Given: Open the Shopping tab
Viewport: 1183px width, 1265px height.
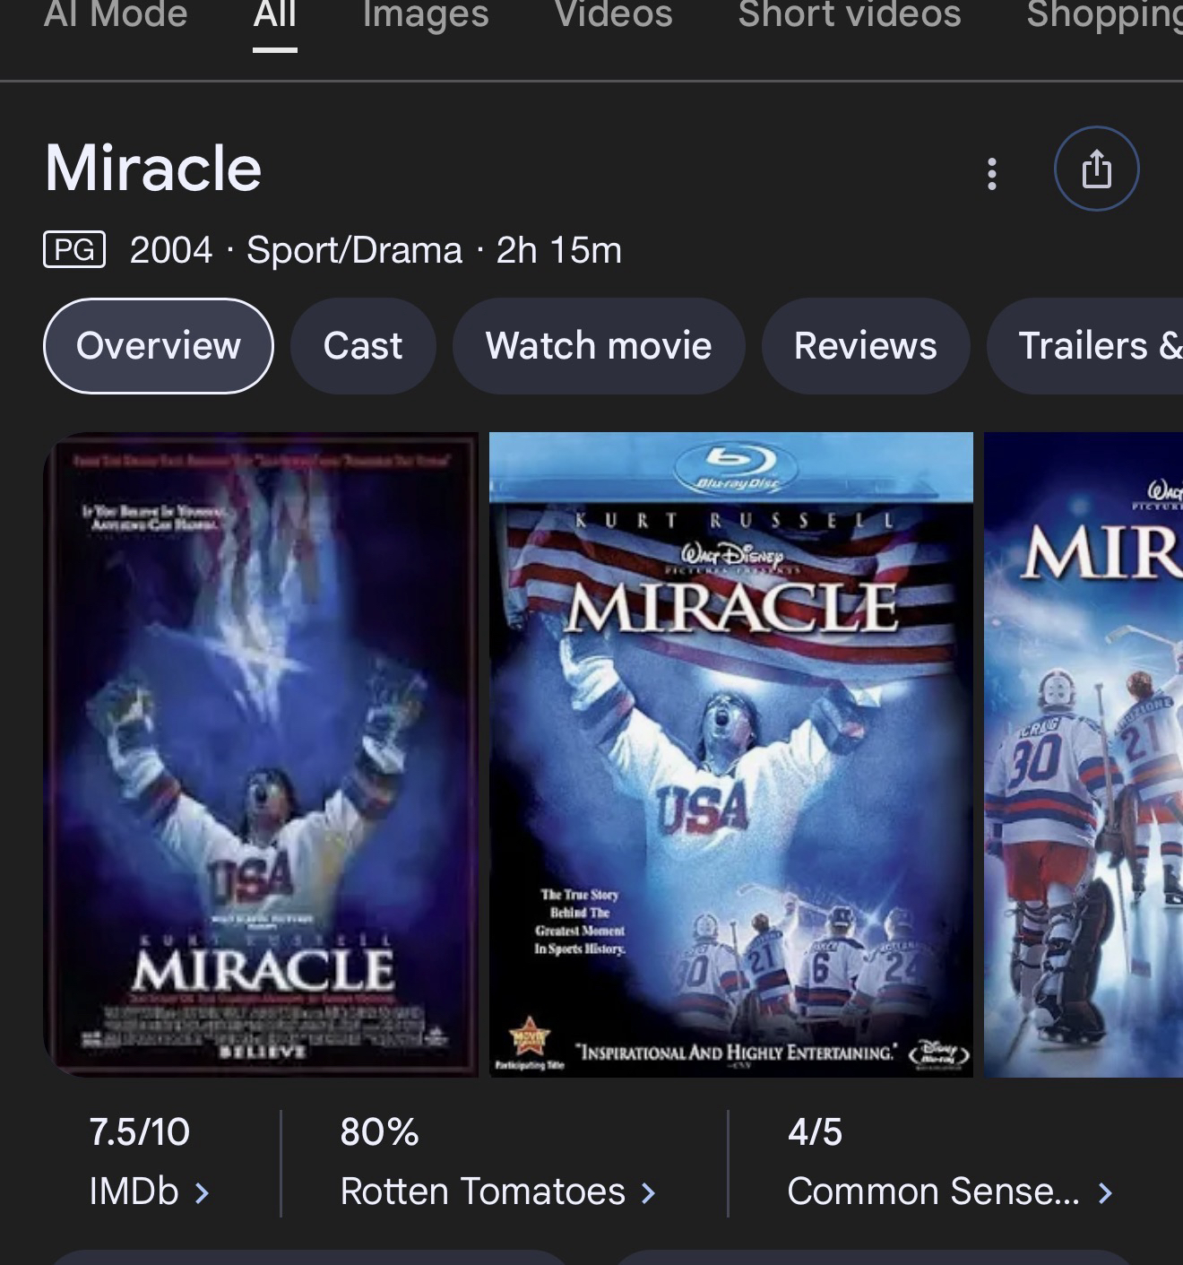Looking at the screenshot, I should 1104,14.
